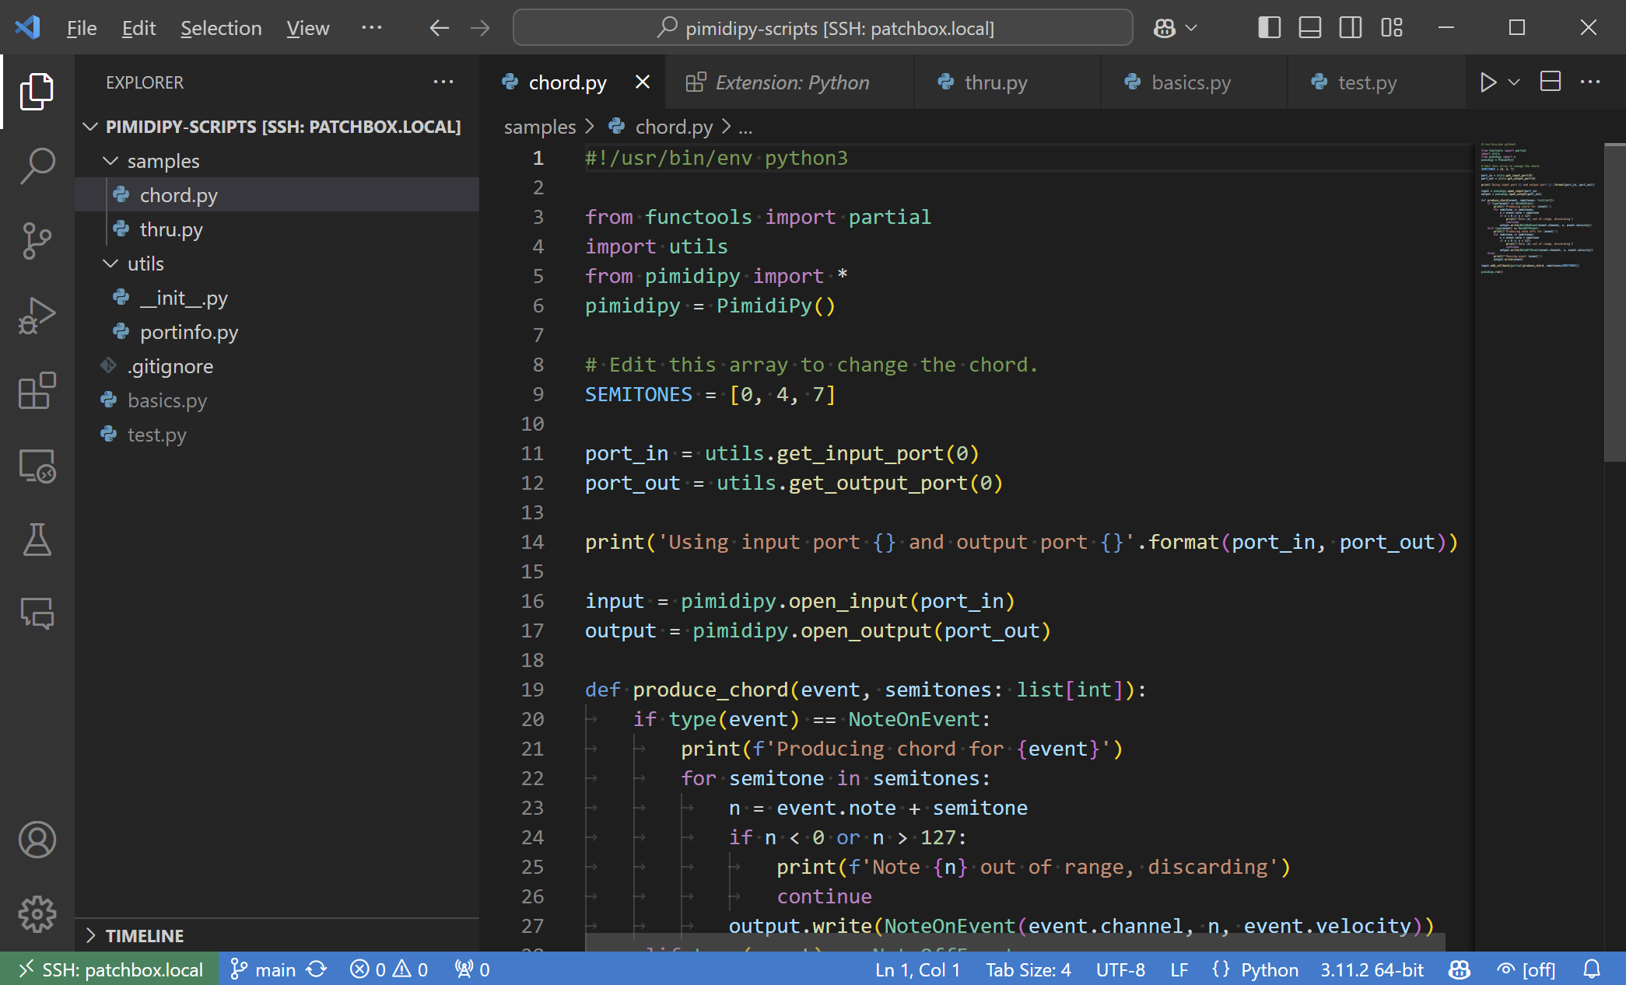The height and width of the screenshot is (985, 1626).
Task: Click the command center search box
Action: point(823,28)
